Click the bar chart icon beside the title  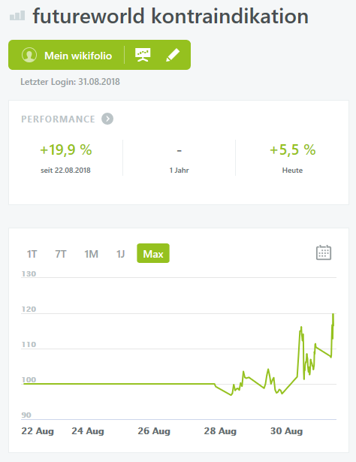17,16
